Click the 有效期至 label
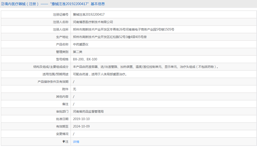 pos(62,126)
